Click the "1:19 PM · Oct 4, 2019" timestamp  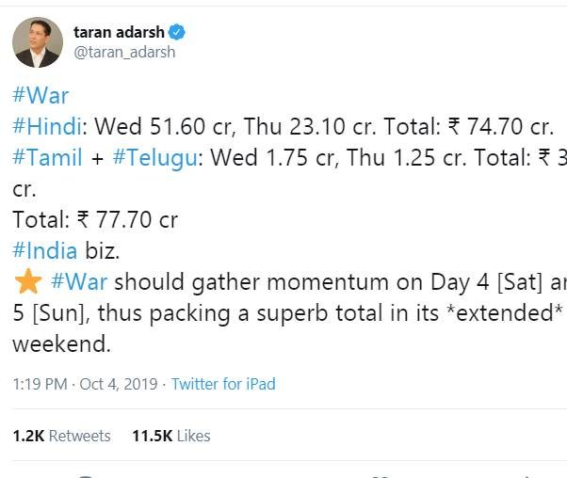coord(82,384)
